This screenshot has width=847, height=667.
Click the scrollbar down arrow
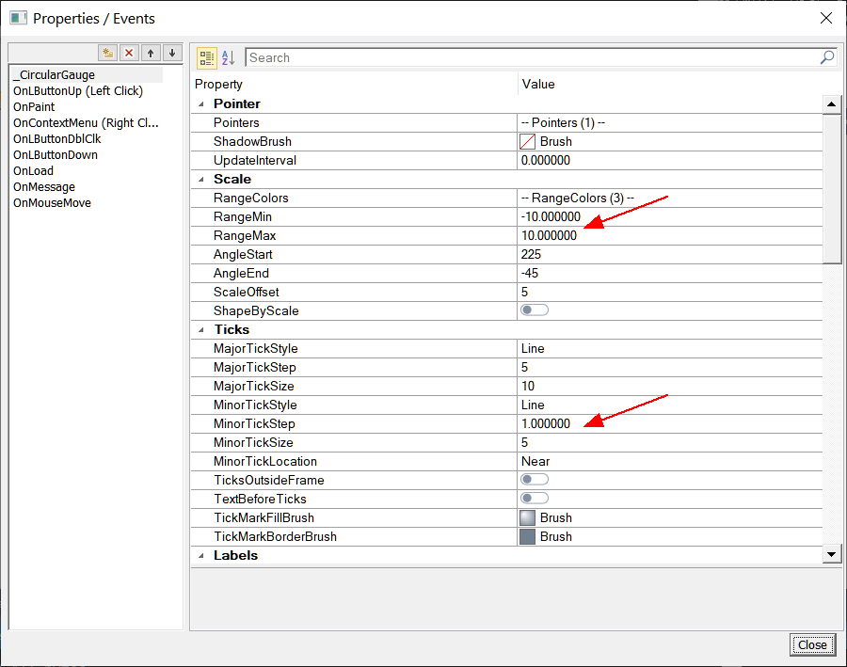(831, 553)
